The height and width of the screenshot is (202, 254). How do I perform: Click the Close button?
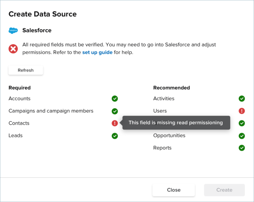point(174,190)
